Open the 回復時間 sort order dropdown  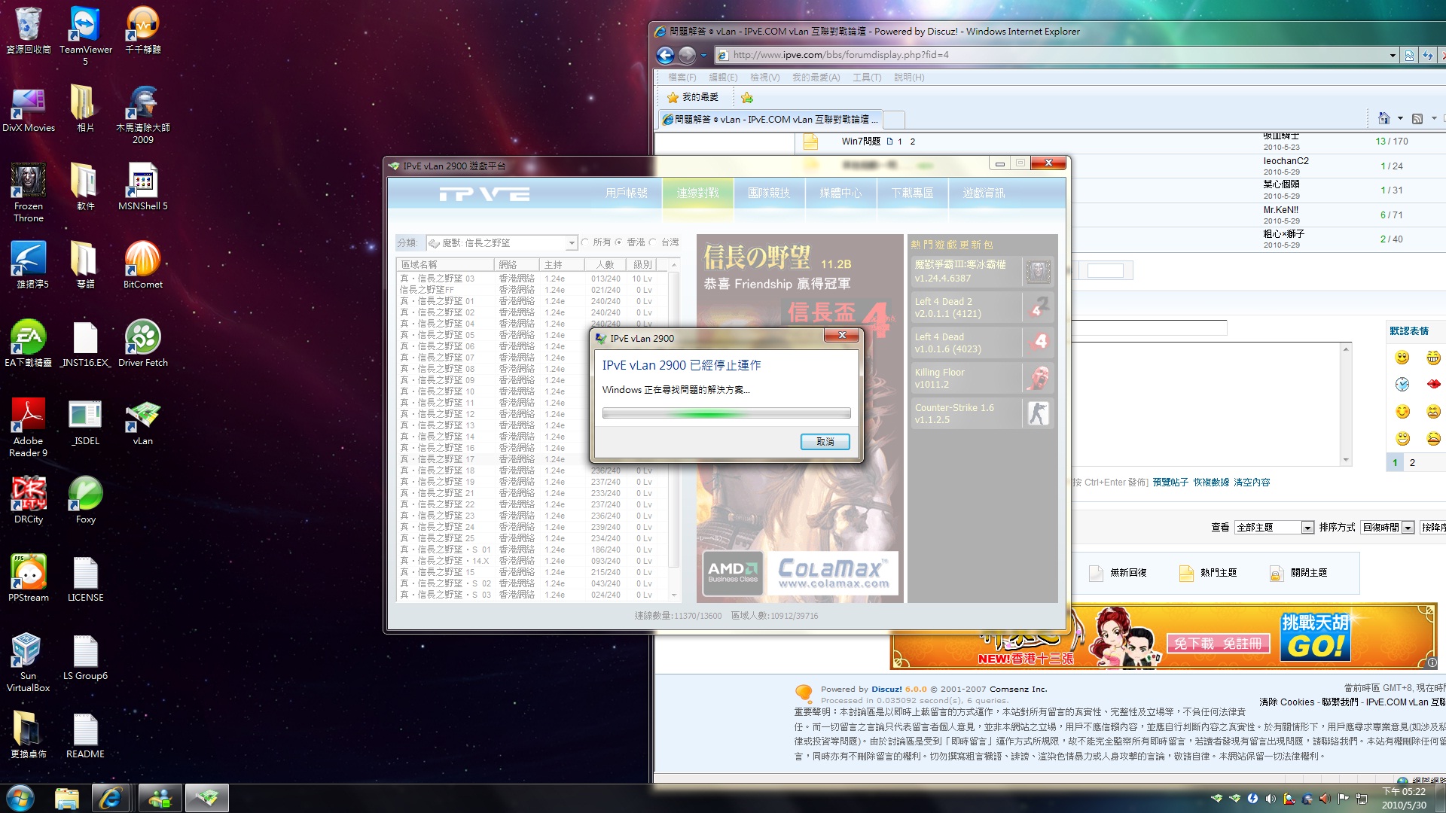[1408, 528]
